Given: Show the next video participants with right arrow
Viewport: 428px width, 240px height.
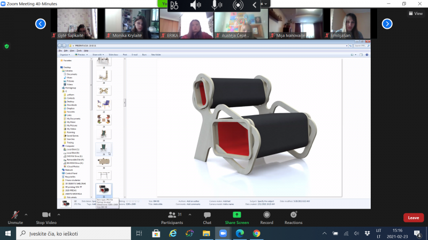Looking at the screenshot, I should 387,23.
